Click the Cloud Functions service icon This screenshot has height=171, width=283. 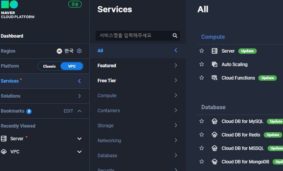[x=215, y=78]
